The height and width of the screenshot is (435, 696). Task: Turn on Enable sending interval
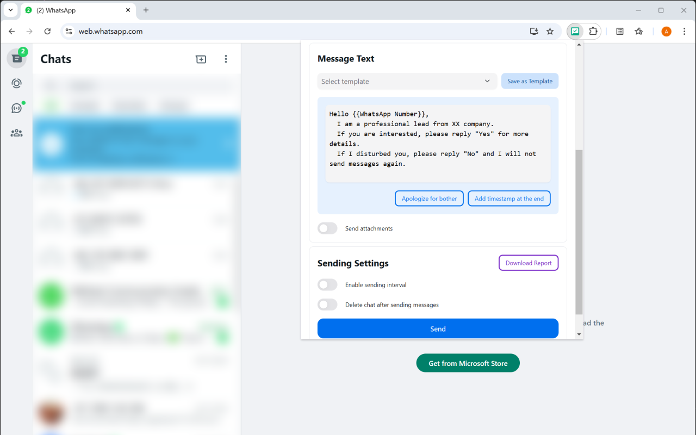click(327, 284)
